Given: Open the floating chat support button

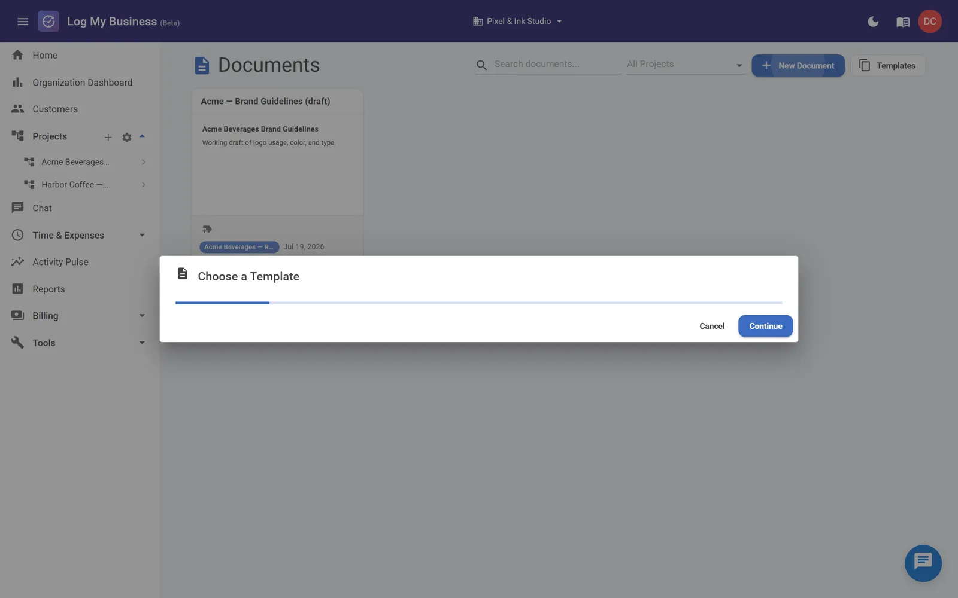Looking at the screenshot, I should click(923, 563).
